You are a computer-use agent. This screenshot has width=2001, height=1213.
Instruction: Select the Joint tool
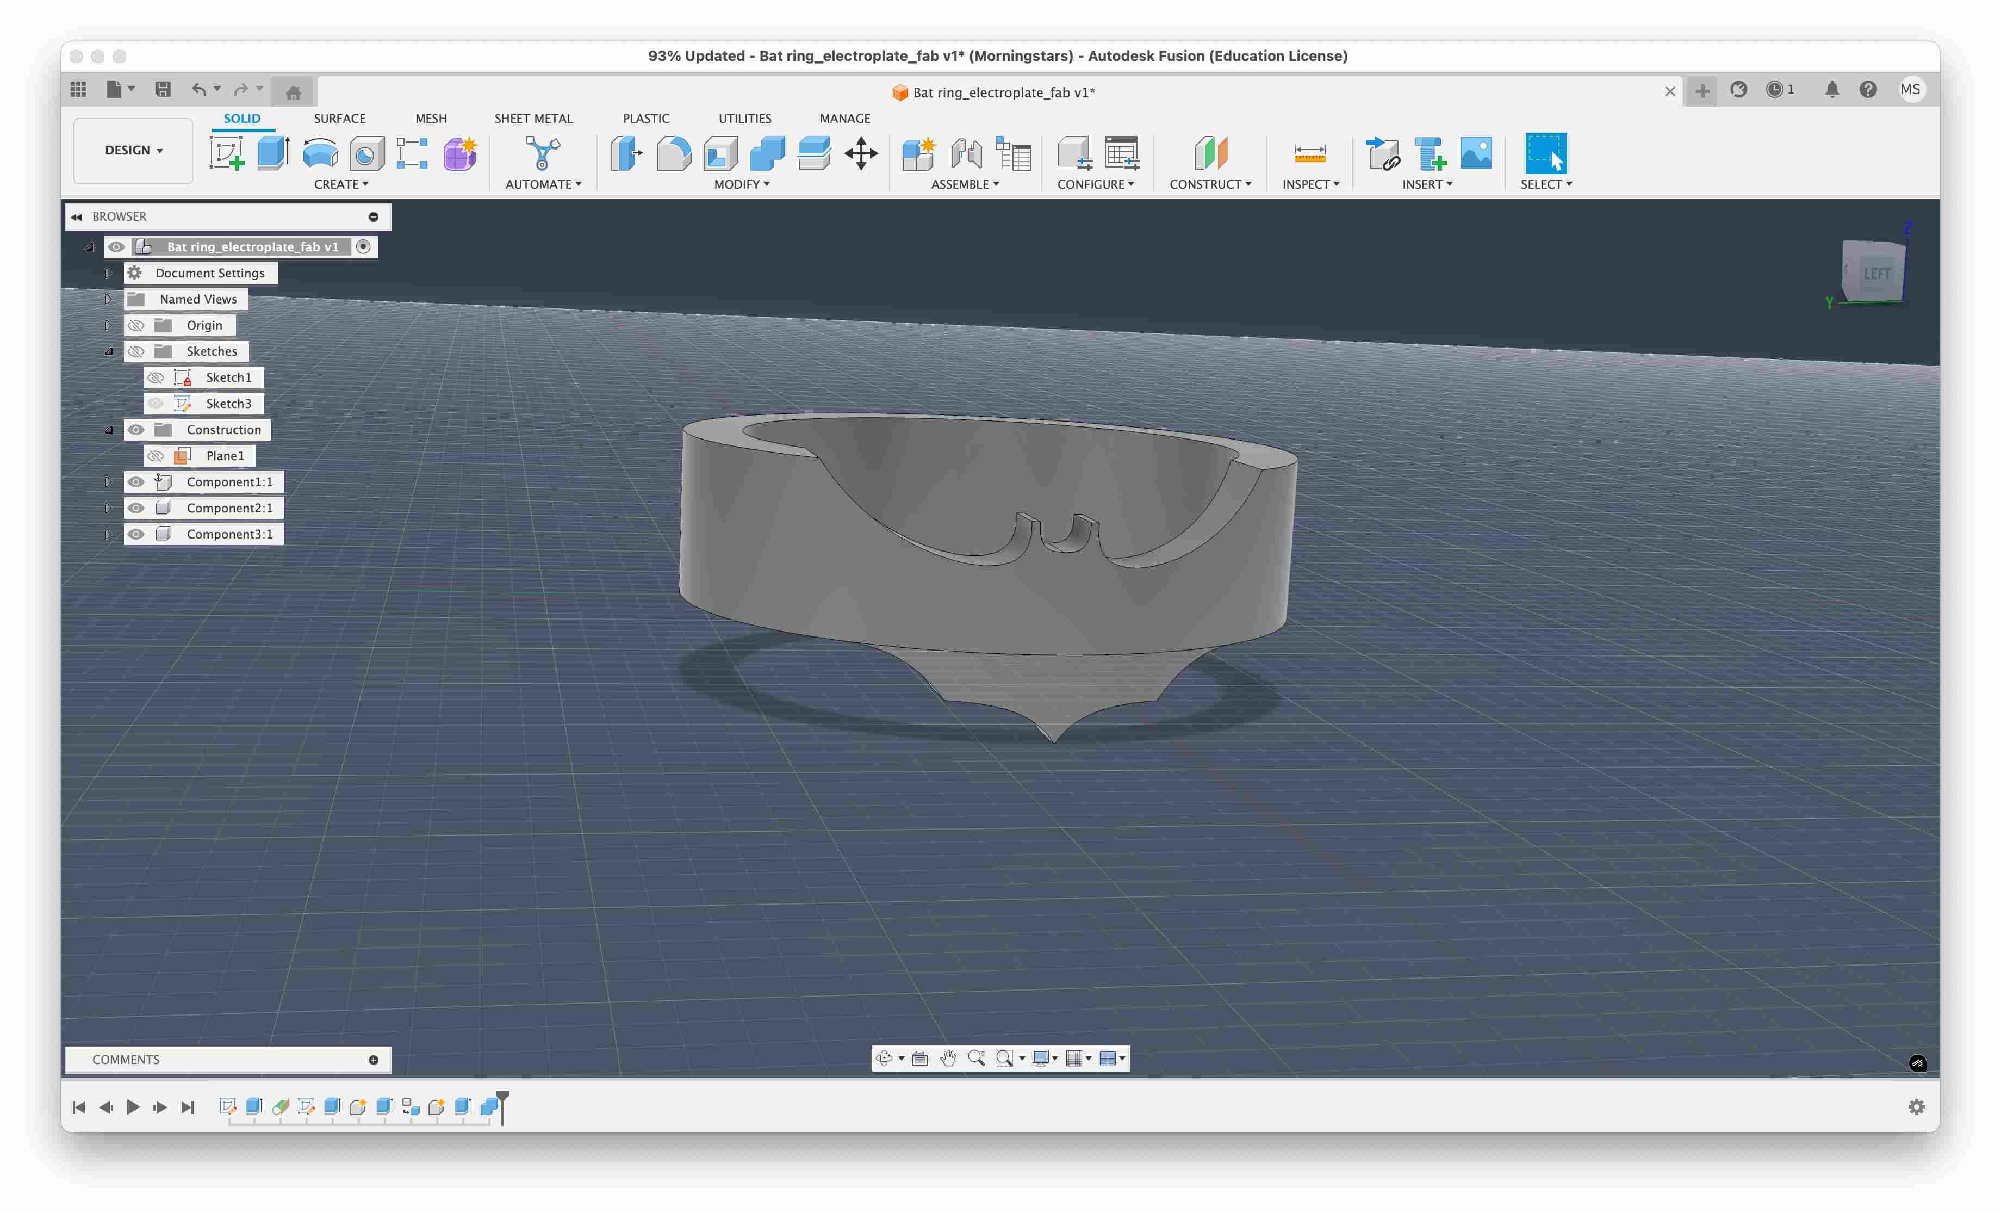pos(966,153)
